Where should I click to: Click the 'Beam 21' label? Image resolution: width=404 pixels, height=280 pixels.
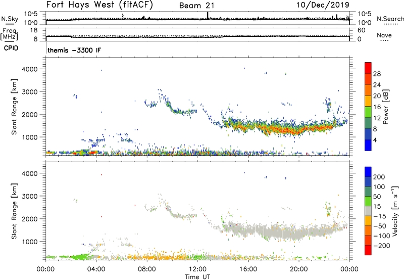coord(196,6)
